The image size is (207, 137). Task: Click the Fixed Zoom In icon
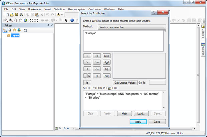tap(31, 20)
